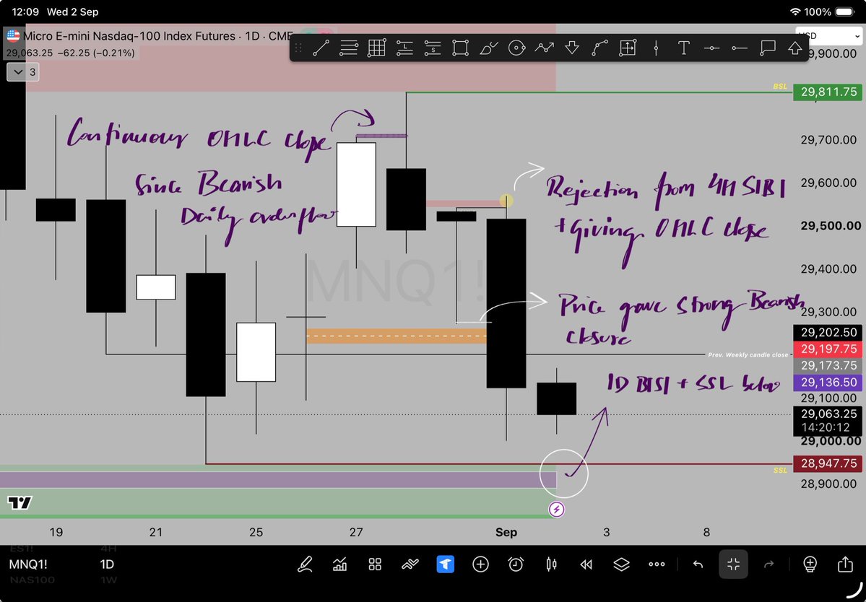Share the chart with the share icon
Image resolution: width=866 pixels, height=602 pixels.
(x=845, y=564)
